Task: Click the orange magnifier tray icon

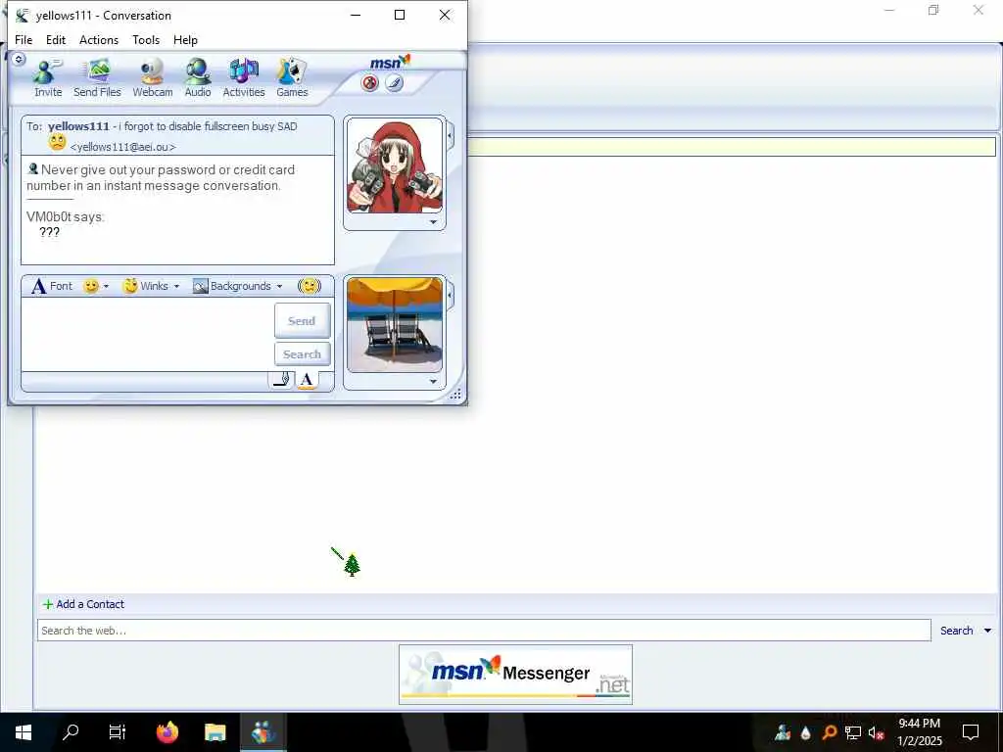Action: click(829, 732)
